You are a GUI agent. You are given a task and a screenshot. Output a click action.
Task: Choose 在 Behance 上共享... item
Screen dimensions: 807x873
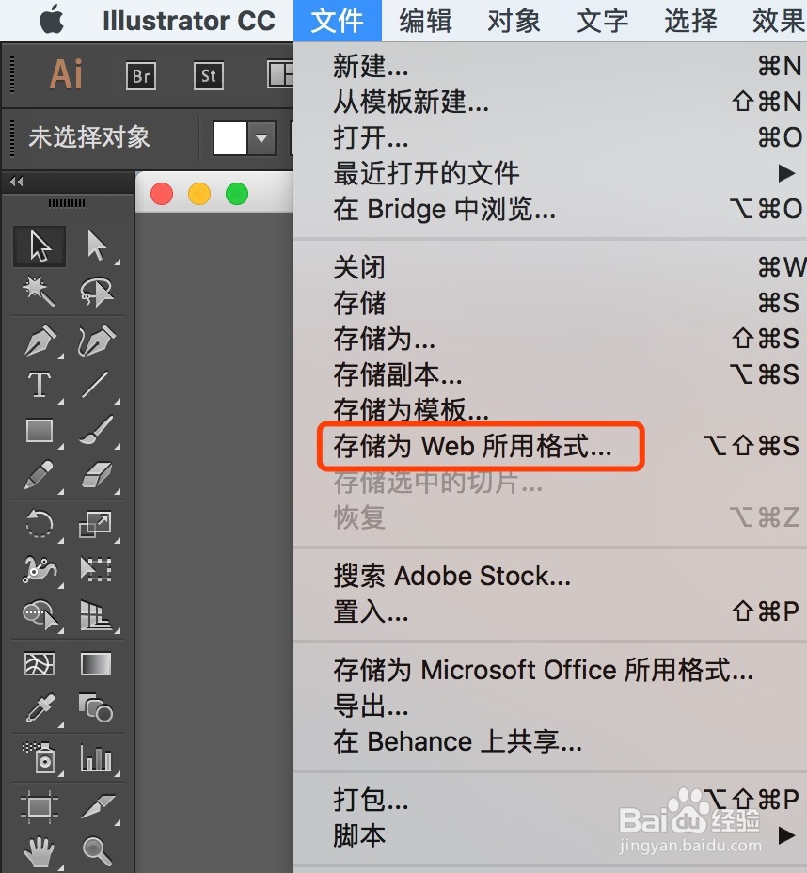pyautogui.click(x=550, y=741)
